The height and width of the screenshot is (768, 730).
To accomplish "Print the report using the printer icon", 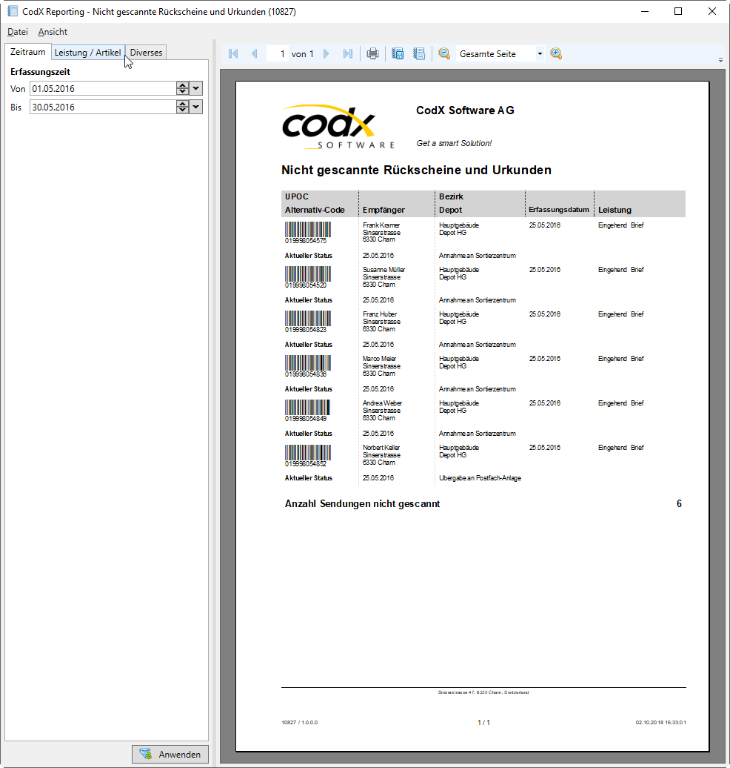I will point(373,54).
